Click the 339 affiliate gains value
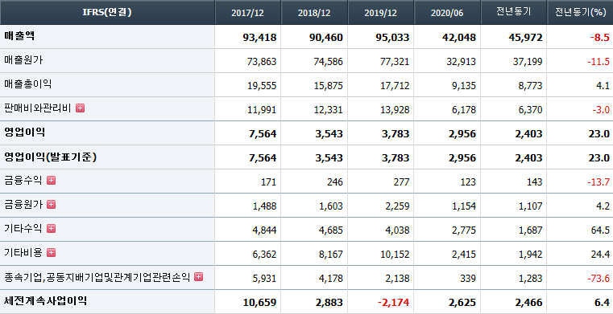 tap(469, 279)
